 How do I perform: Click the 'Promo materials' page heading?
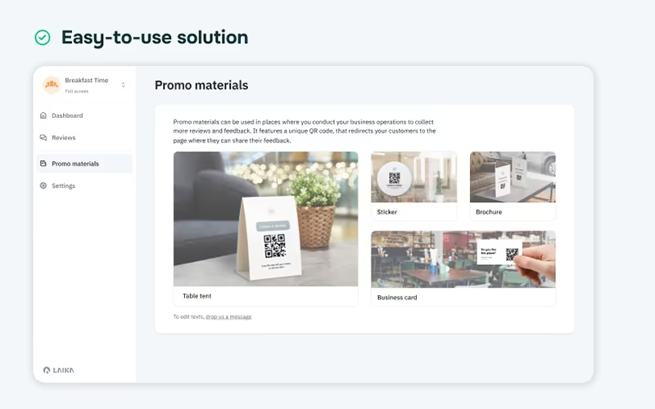201,85
